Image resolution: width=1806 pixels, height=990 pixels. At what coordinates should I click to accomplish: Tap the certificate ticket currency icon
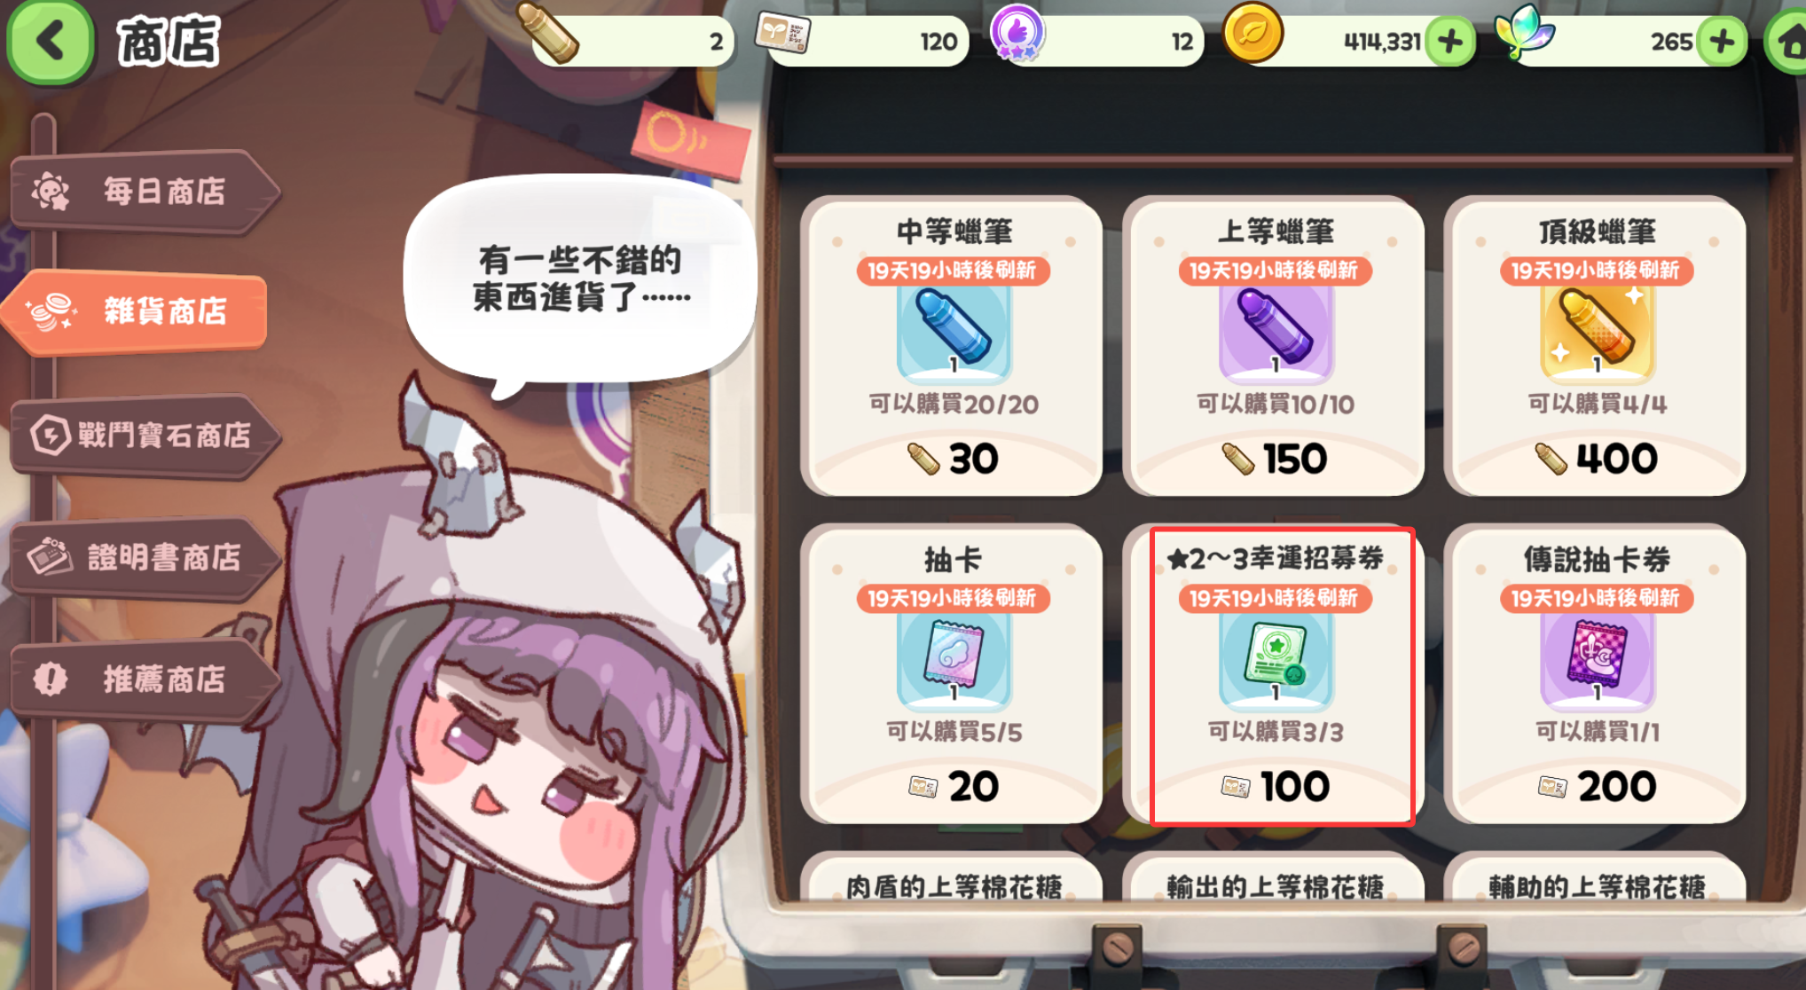coord(781,34)
